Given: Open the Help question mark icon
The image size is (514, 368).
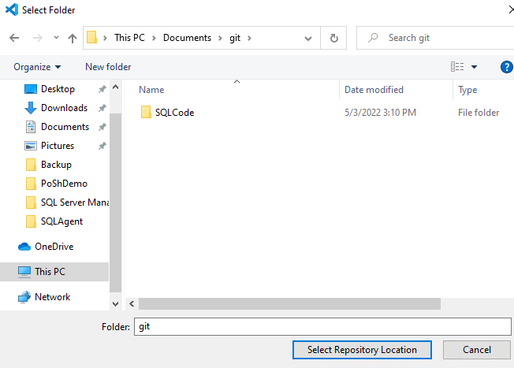Looking at the screenshot, I should coord(506,67).
